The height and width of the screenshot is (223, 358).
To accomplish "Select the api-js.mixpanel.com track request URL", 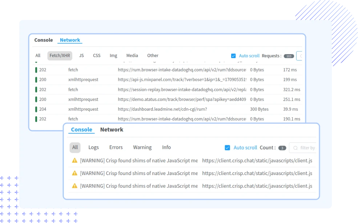I will point(182,80).
